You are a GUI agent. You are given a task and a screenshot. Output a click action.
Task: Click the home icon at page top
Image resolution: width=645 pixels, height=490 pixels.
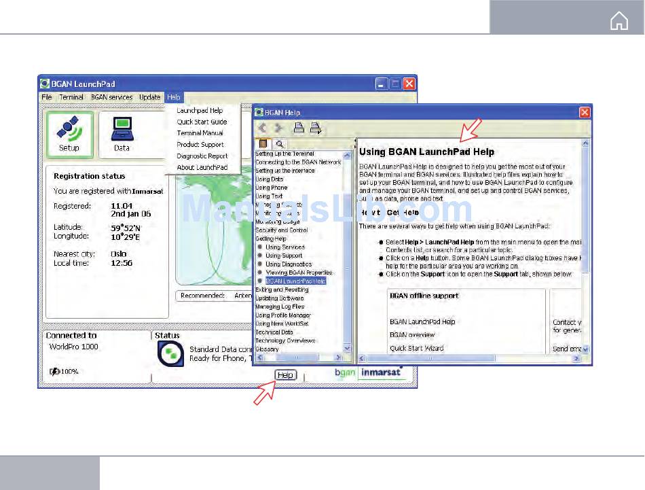[x=619, y=20]
